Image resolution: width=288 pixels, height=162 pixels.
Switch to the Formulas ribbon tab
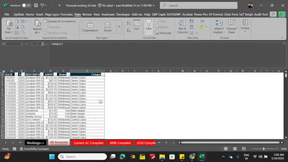(66, 14)
